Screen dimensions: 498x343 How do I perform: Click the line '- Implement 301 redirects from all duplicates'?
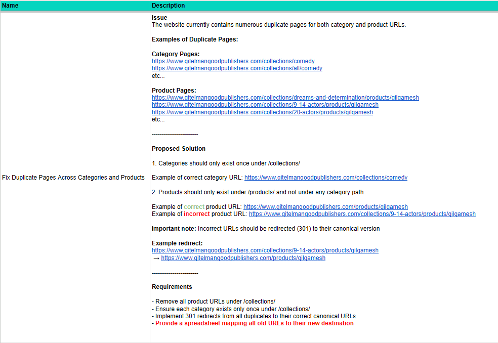point(254,316)
